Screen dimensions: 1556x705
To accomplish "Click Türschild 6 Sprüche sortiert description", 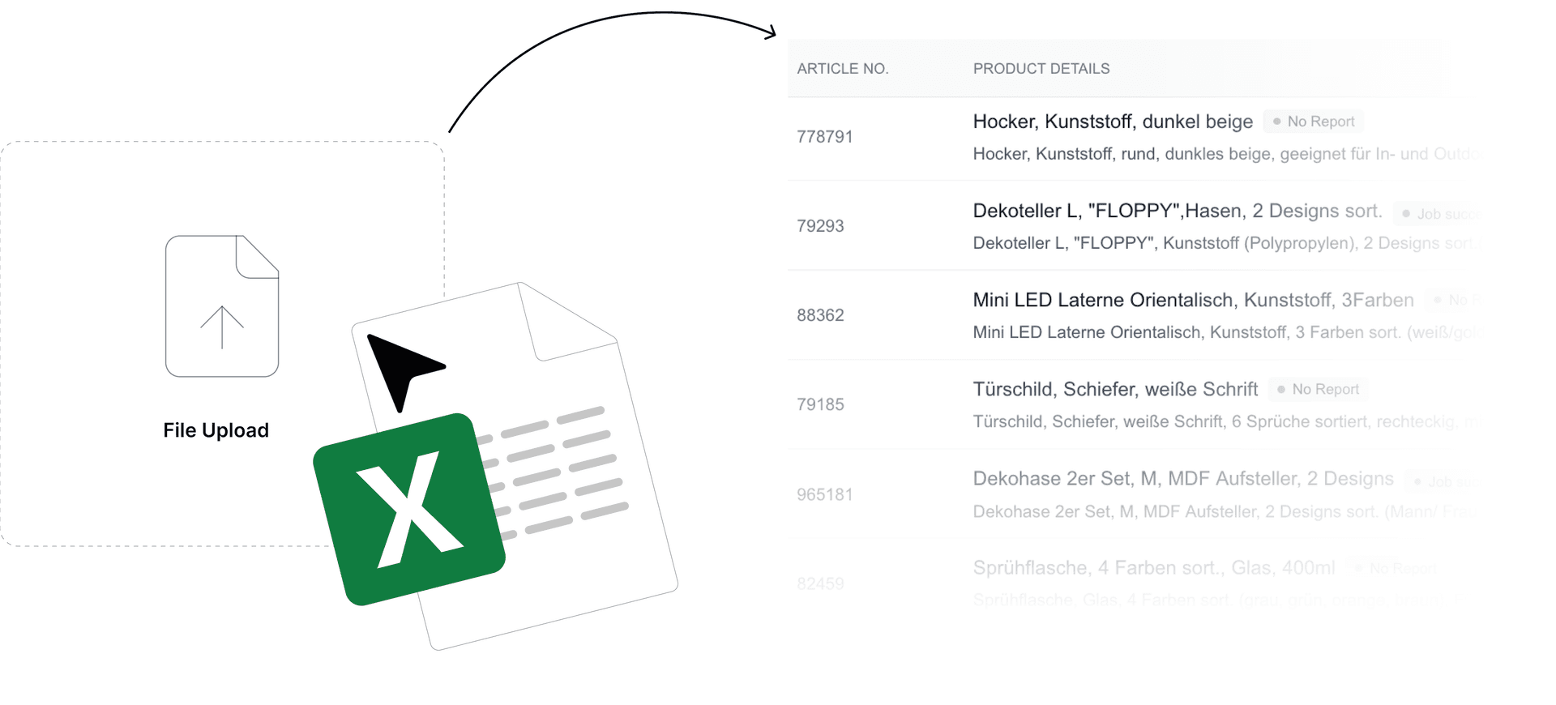I will [1228, 421].
